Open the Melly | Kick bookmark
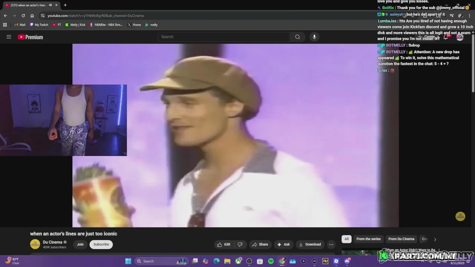This screenshot has width=475, height=267. coord(75,25)
